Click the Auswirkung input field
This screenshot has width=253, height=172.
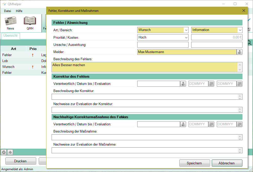pos(217,45)
